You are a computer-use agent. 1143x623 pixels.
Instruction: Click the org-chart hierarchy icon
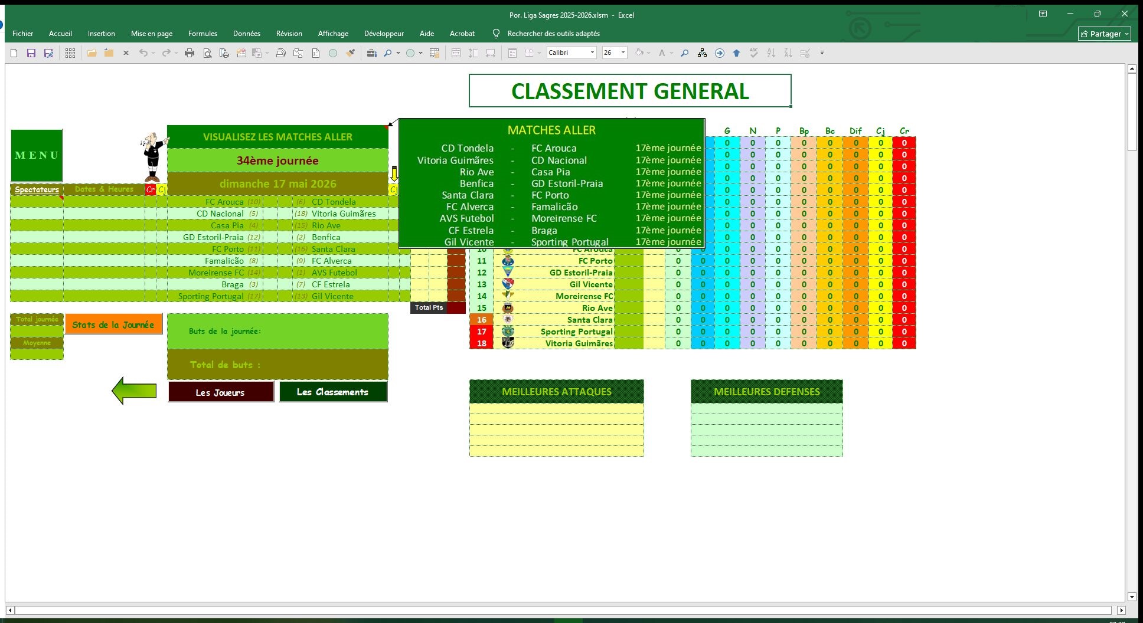(702, 53)
